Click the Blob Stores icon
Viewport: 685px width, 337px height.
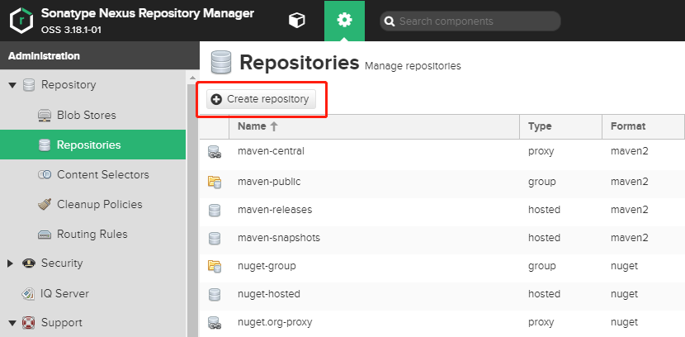click(45, 116)
